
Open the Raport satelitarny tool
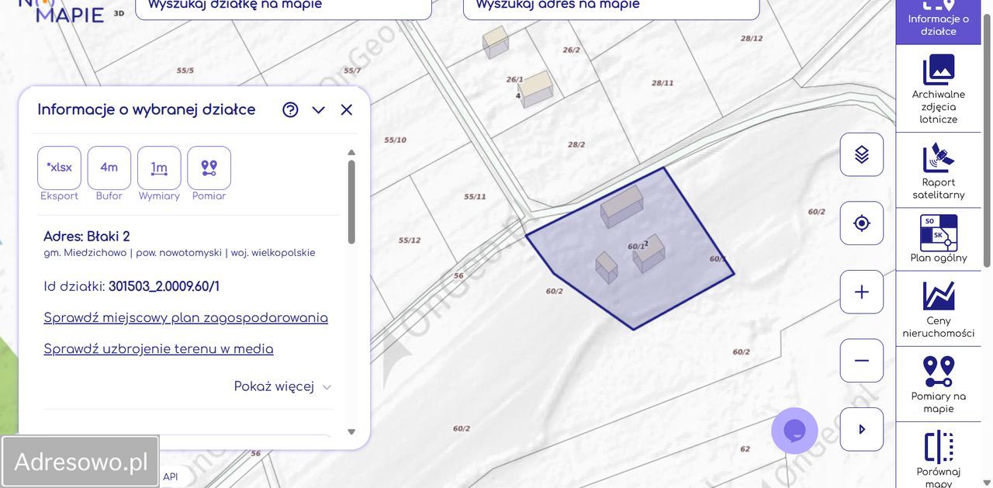[x=938, y=171]
